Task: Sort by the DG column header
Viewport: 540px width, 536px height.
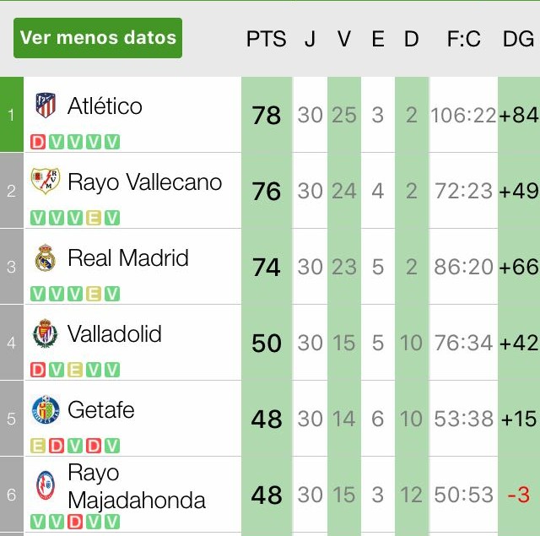Action: pyautogui.click(x=518, y=39)
